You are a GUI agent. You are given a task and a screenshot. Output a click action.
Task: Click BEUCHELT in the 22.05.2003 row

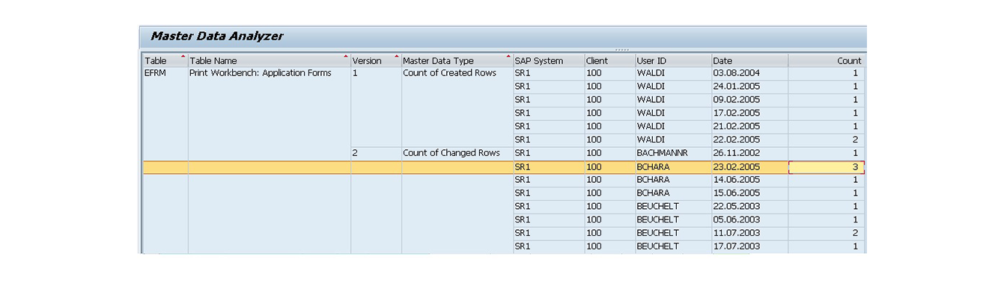[673, 207]
